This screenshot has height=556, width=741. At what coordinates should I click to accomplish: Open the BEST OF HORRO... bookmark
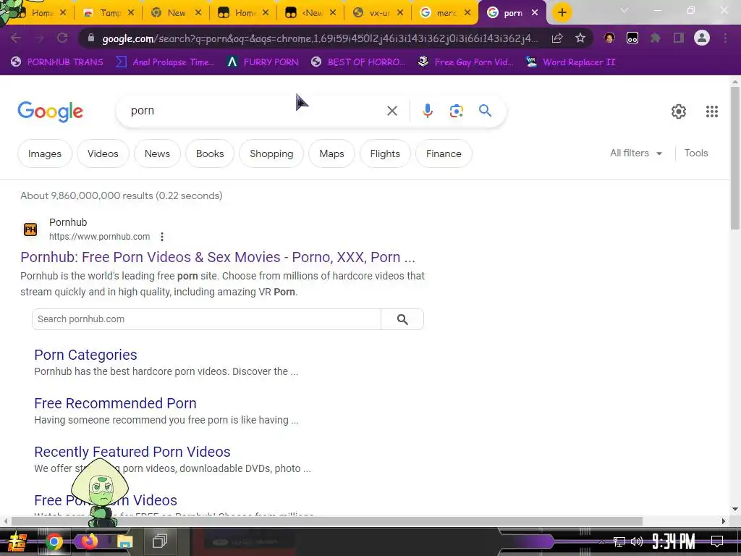pyautogui.click(x=357, y=62)
